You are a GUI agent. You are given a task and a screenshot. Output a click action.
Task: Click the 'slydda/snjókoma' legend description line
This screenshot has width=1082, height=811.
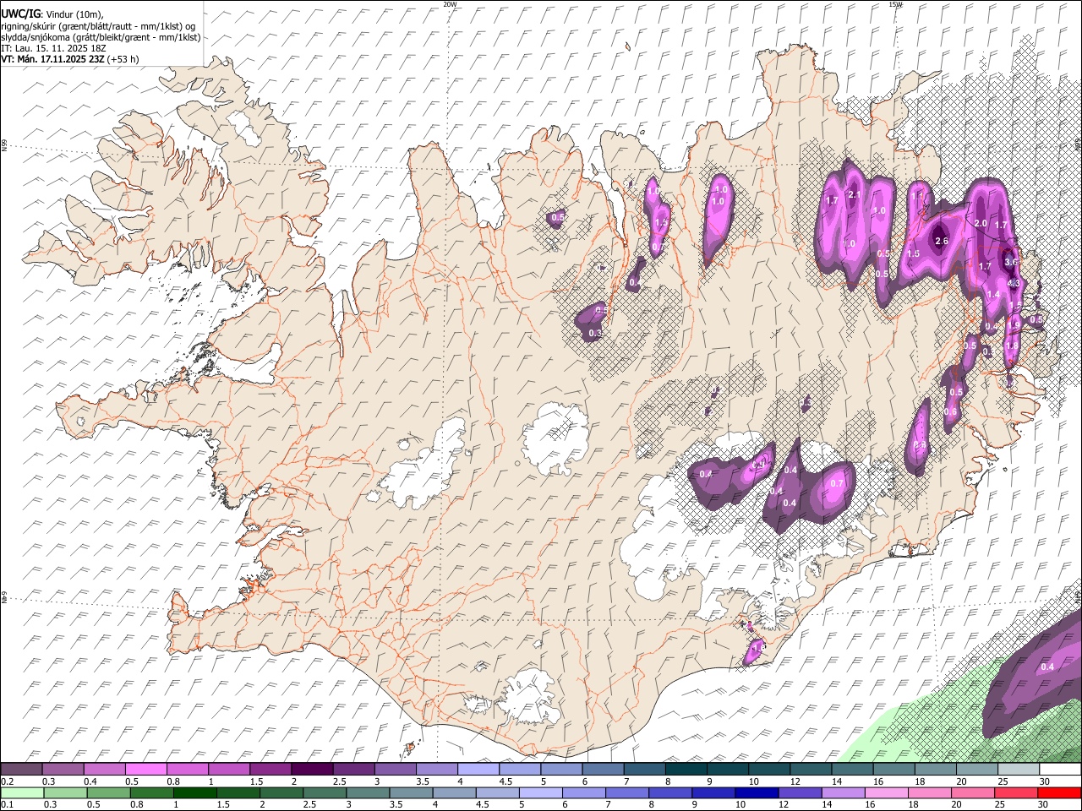101,37
